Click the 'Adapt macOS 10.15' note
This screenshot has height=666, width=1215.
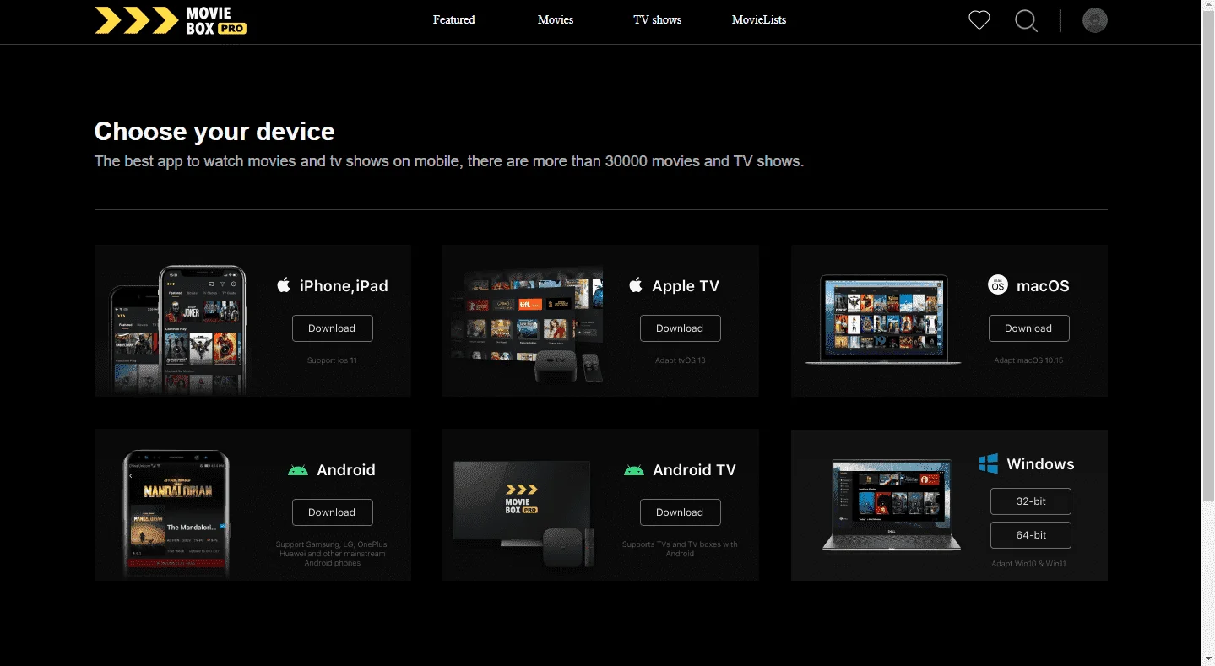pyautogui.click(x=1028, y=360)
